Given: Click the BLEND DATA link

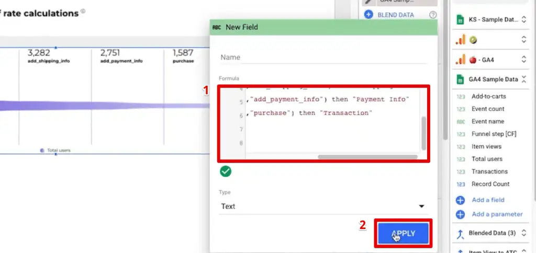Looking at the screenshot, I should tap(396, 15).
